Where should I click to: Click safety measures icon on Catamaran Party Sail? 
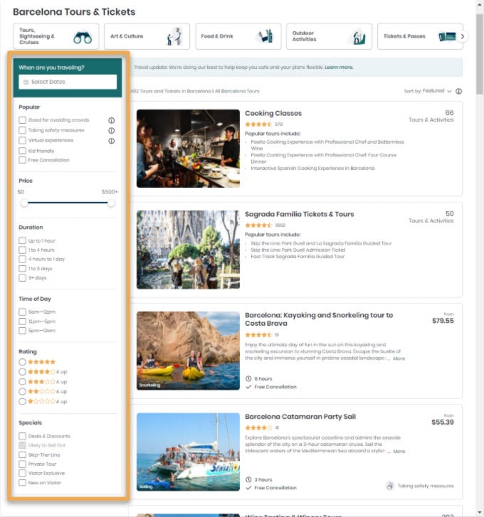[x=390, y=486]
